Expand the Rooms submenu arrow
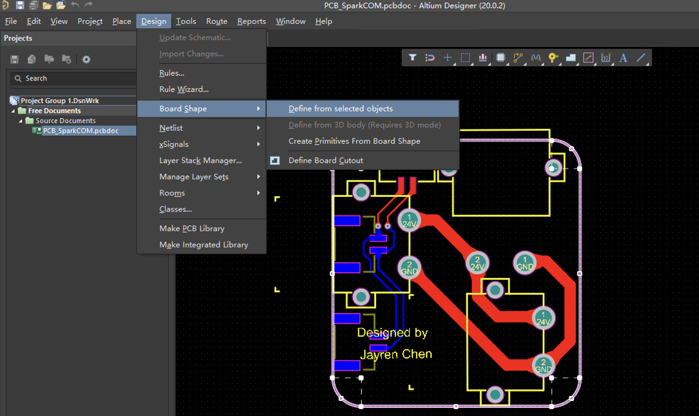Image resolution: width=699 pixels, height=416 pixels. pos(259,193)
